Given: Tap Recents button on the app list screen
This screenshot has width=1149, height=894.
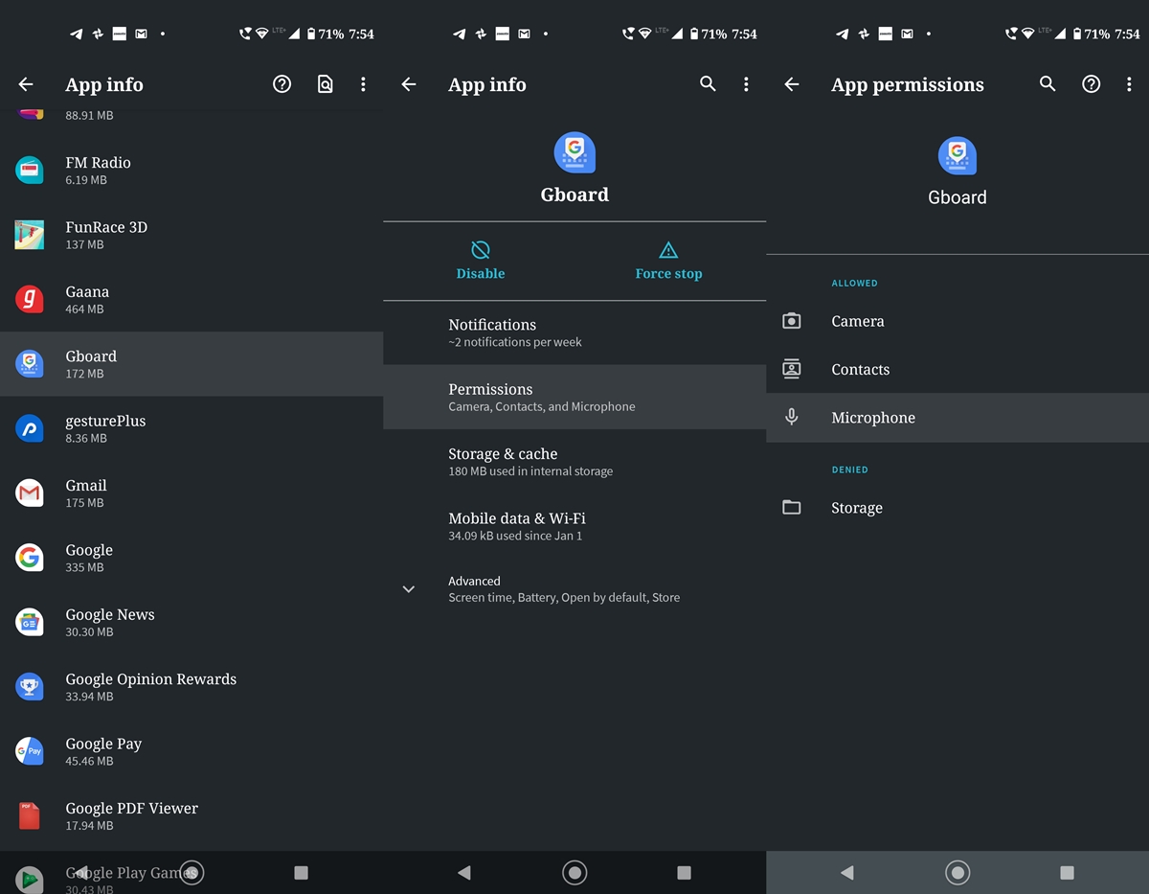Looking at the screenshot, I should (x=301, y=872).
